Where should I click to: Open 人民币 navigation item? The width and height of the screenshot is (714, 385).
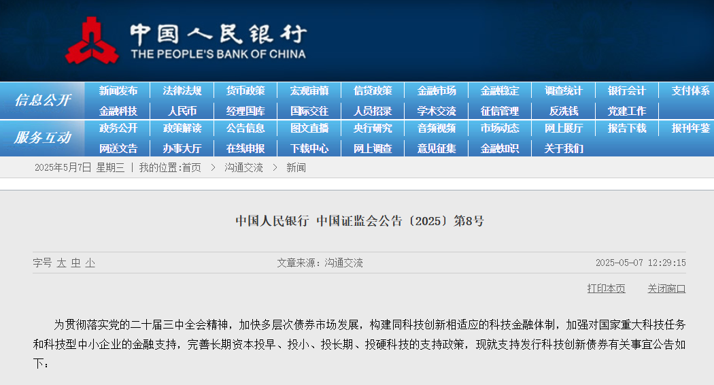182,111
